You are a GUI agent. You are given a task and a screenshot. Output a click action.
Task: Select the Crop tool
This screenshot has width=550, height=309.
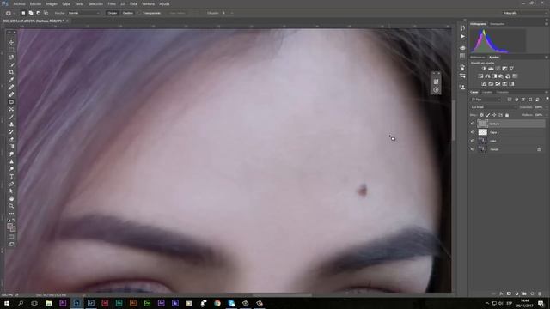[x=11, y=72]
